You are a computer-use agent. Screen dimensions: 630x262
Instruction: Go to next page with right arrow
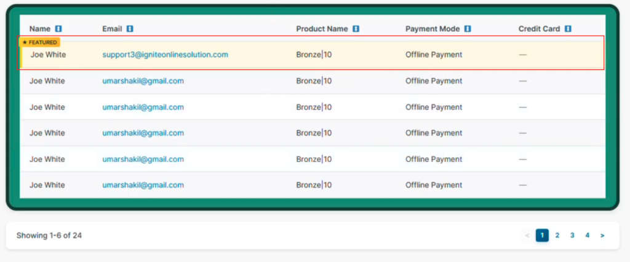(x=602, y=236)
